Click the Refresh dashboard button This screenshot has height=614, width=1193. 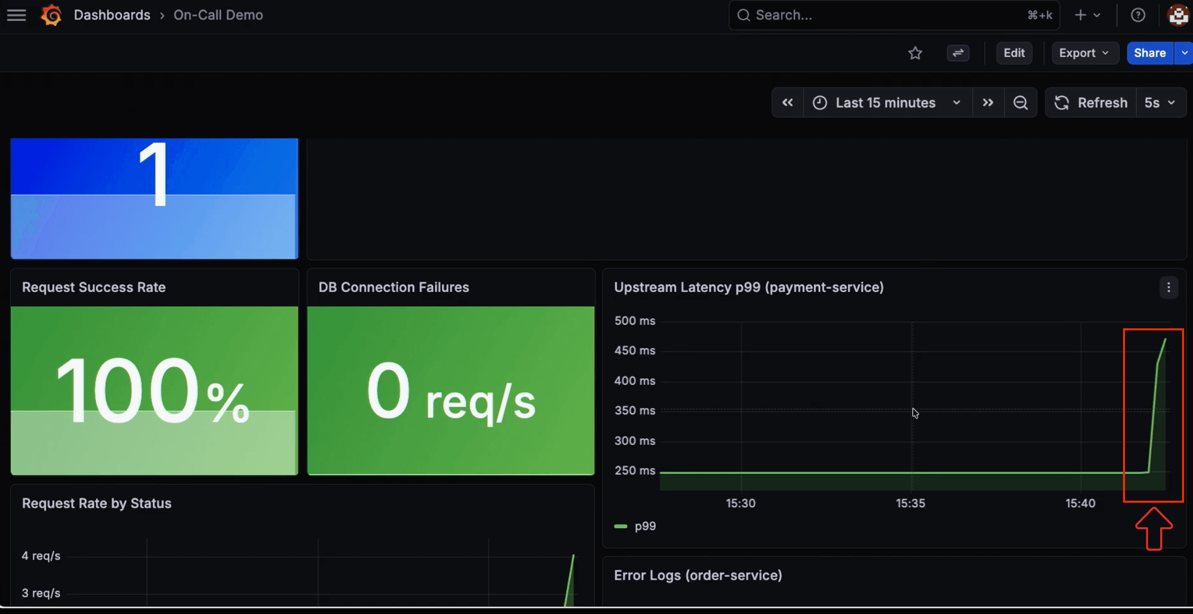coord(1091,103)
